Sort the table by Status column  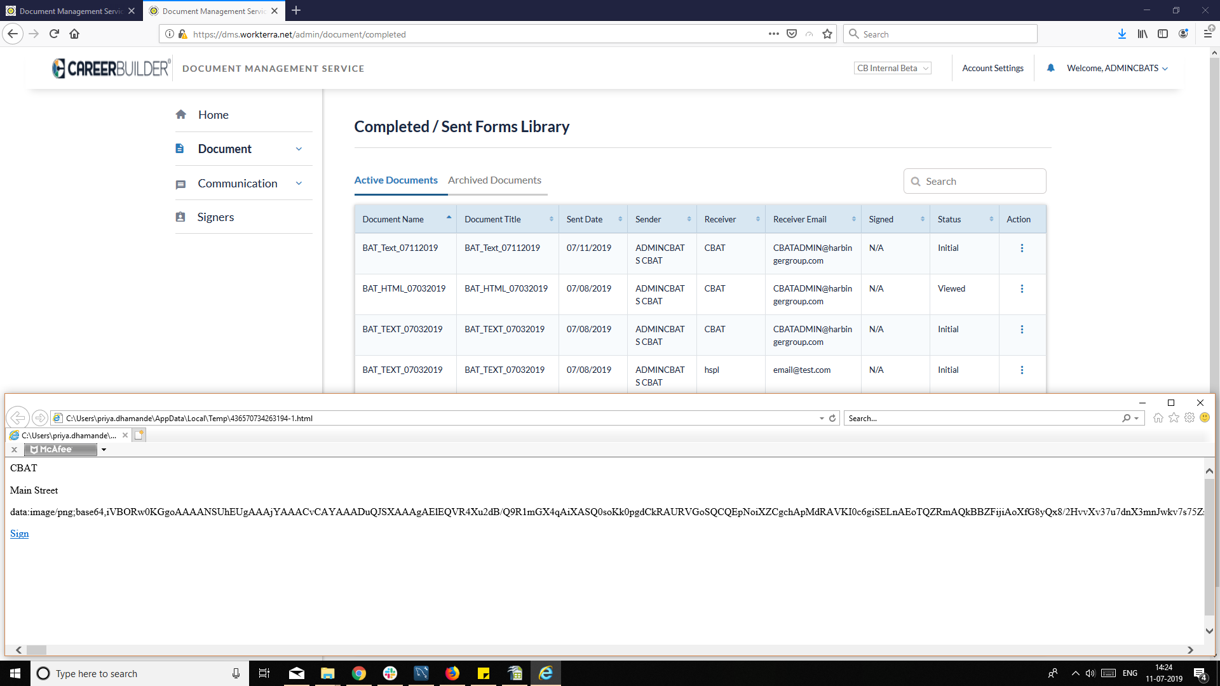(991, 219)
